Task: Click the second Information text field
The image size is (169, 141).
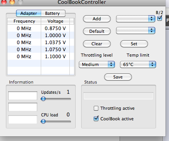Action: pos(23,107)
